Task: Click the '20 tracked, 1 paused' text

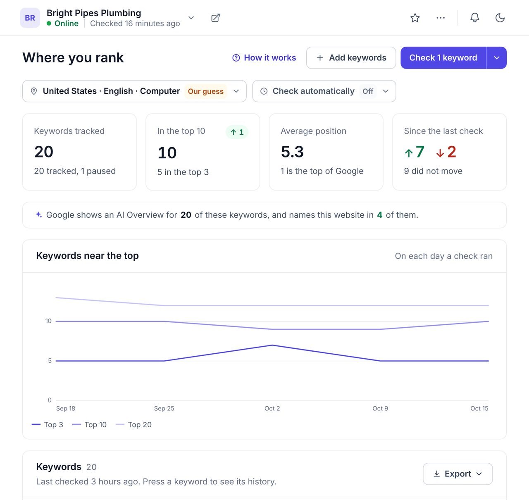Action: 75,171
